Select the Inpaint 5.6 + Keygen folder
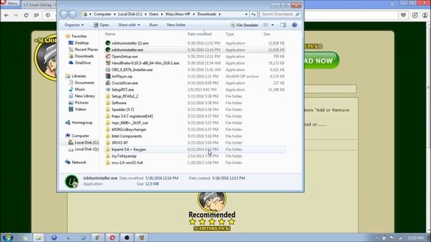This screenshot has width=431, height=242. click(195, 149)
